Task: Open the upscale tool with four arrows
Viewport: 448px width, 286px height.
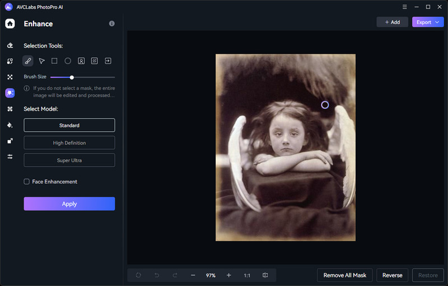Action: click(x=10, y=77)
